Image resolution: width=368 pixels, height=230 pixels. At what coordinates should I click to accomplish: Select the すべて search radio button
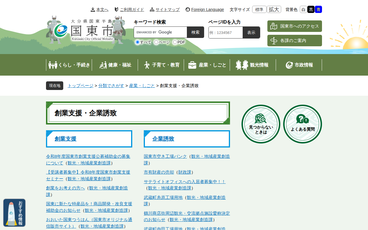(x=137, y=42)
